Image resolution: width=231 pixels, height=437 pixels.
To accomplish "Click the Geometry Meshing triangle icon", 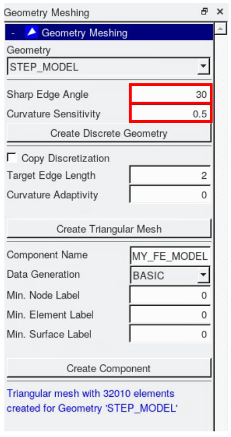I will pyautogui.click(x=31, y=32).
